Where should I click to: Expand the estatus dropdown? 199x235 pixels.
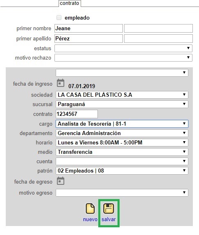click(x=123, y=48)
